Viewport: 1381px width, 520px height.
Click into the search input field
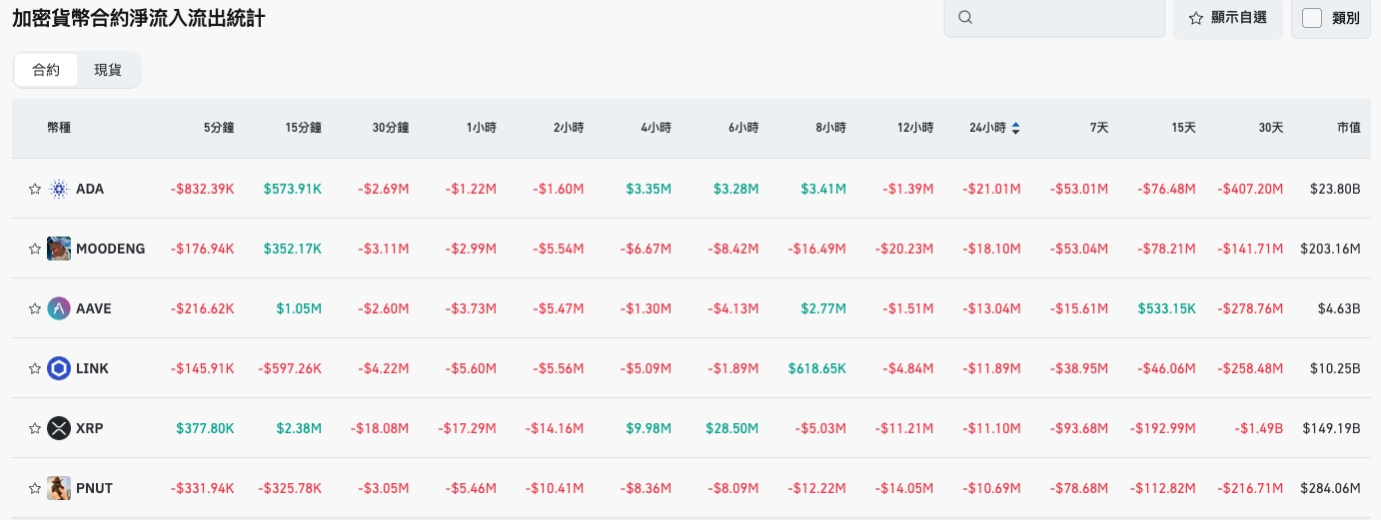point(1064,18)
